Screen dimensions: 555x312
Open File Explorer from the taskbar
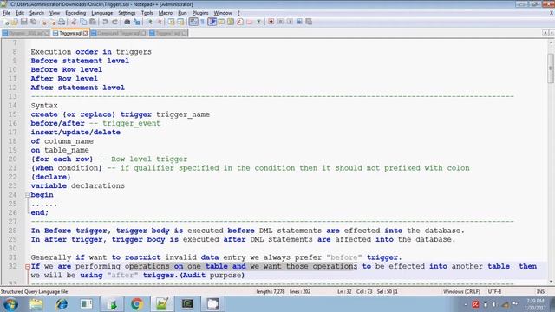[36, 304]
